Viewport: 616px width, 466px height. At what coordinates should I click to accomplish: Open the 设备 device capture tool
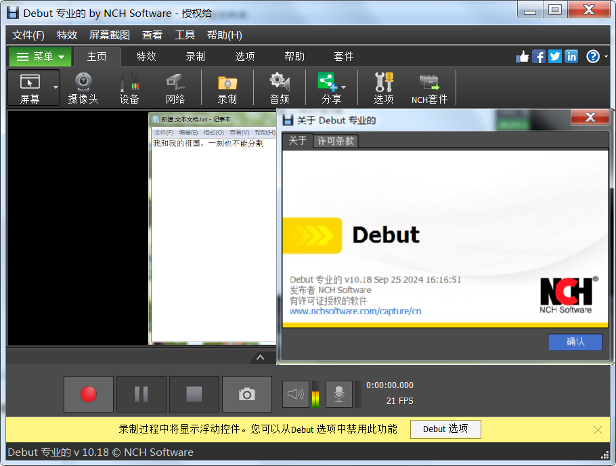tap(129, 87)
